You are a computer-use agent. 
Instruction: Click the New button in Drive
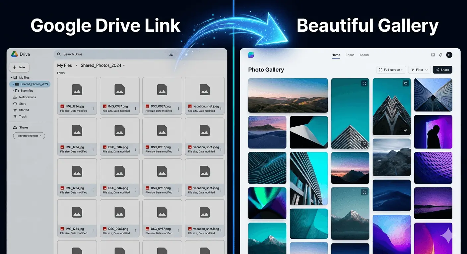[x=19, y=67]
